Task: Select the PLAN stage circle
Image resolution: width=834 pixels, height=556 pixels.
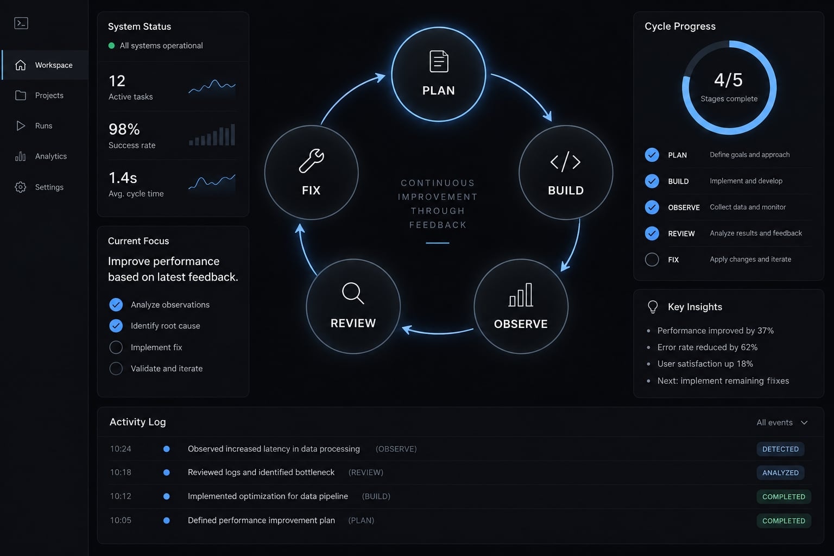Action: pos(439,74)
